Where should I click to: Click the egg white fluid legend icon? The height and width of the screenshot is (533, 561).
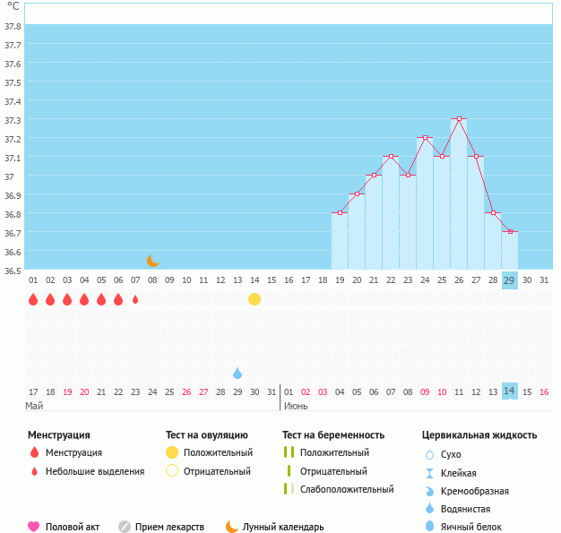pyautogui.click(x=430, y=527)
